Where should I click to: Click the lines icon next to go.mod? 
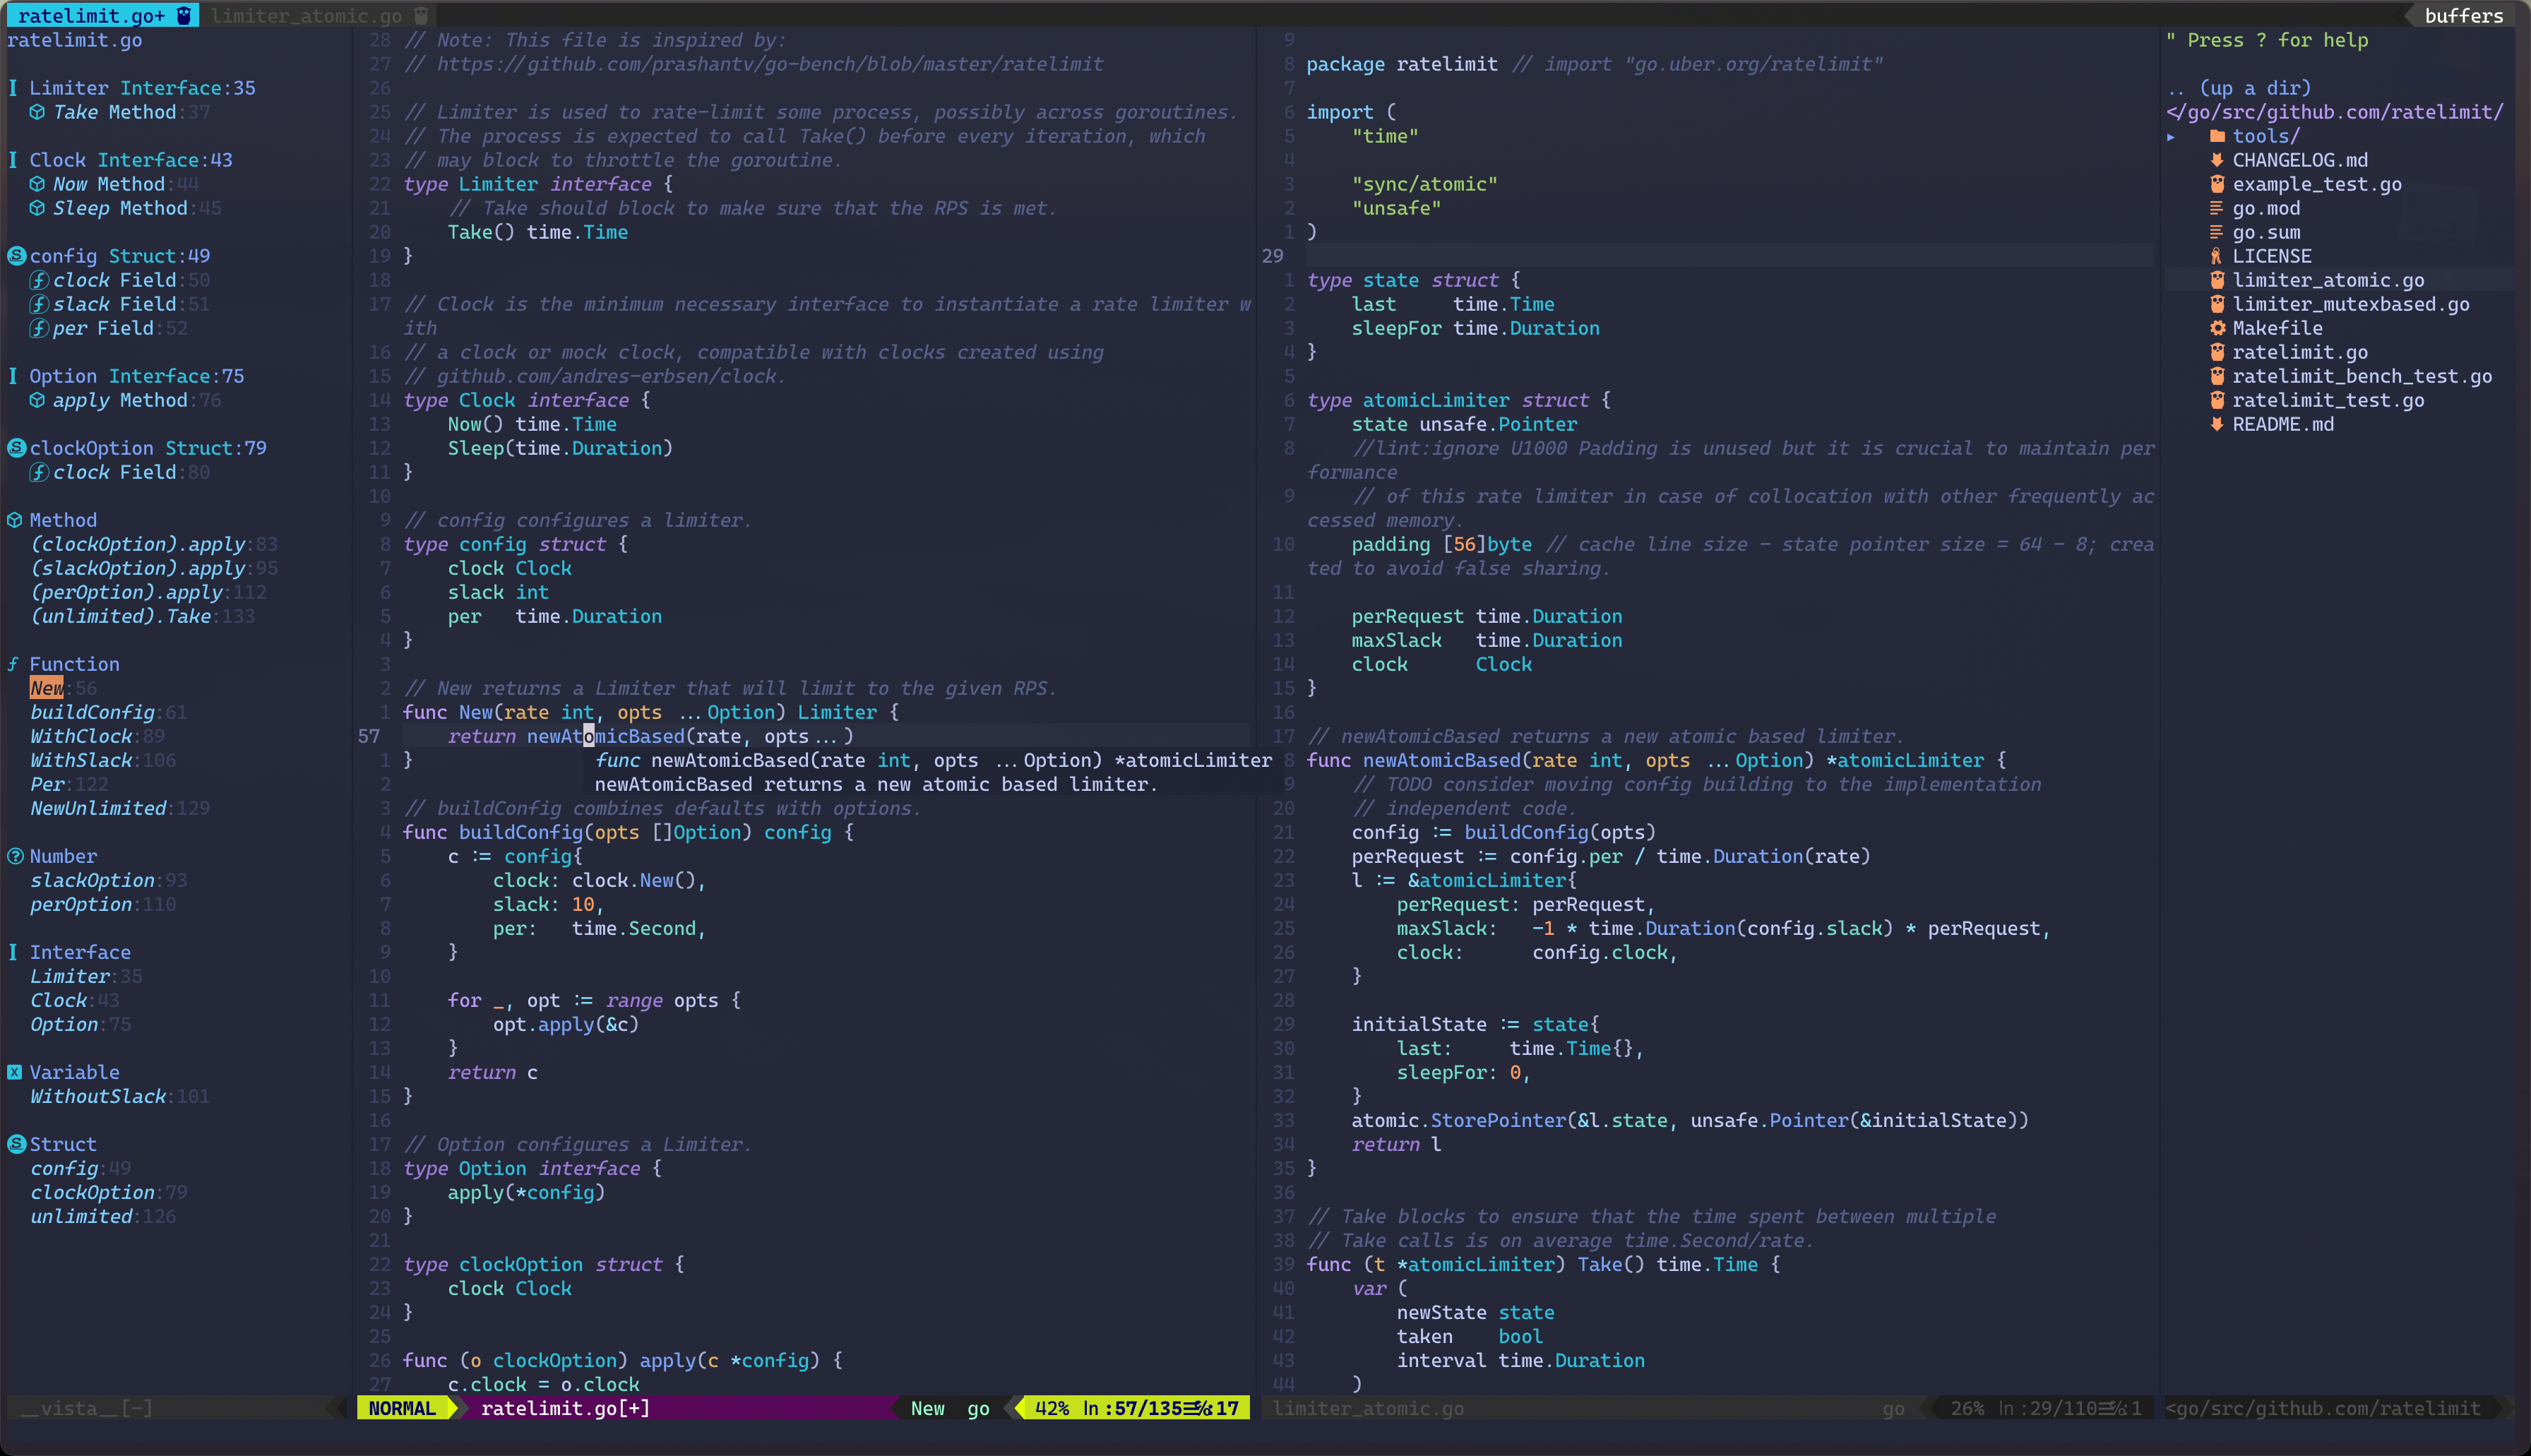click(x=2217, y=208)
